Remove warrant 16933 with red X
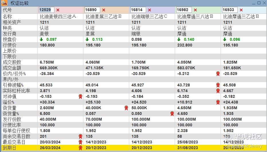267x152 pixels. coord(241,10)
